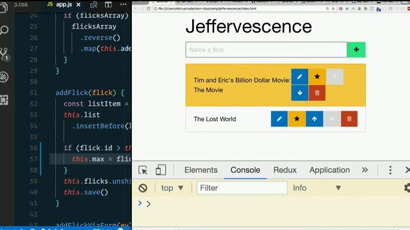Move The Lost World up
The image size is (410, 230).
click(315, 119)
